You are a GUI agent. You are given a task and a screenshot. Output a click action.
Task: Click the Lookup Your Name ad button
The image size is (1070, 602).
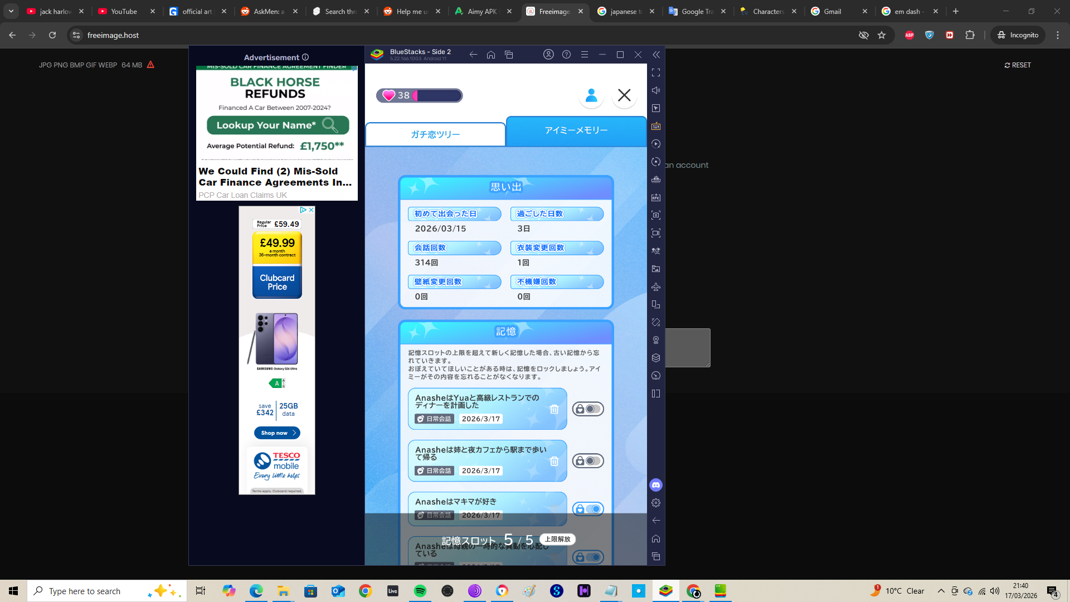278,125
